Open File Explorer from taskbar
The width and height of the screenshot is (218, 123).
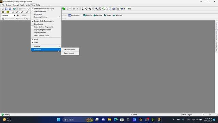point(109,120)
